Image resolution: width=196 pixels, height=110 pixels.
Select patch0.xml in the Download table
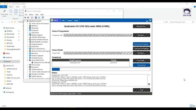coord(114,63)
